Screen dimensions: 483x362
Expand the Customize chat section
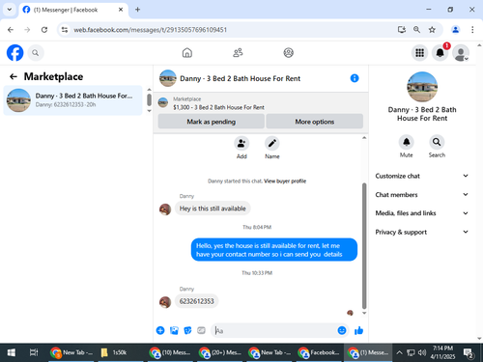pyautogui.click(x=422, y=176)
